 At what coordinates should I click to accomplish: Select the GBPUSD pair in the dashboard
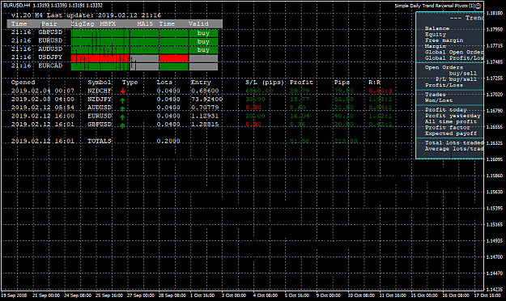pyautogui.click(x=50, y=32)
